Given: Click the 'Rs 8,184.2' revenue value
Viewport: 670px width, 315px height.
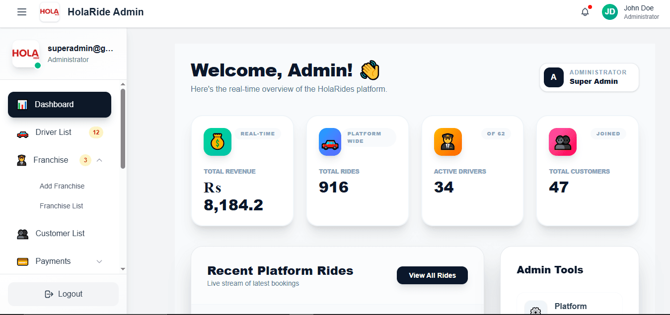Looking at the screenshot, I should click(233, 196).
